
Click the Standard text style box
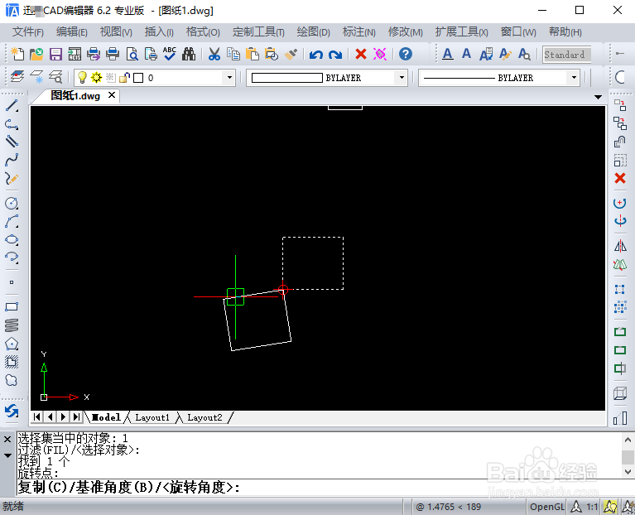[566, 55]
